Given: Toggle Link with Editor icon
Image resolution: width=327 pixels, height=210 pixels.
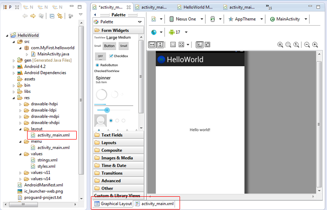Looking at the screenshot, I should click(60, 16).
